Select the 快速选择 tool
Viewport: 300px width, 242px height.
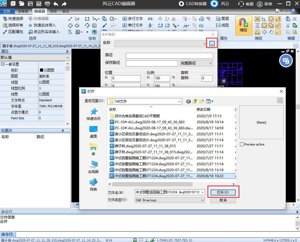click(x=13, y=19)
